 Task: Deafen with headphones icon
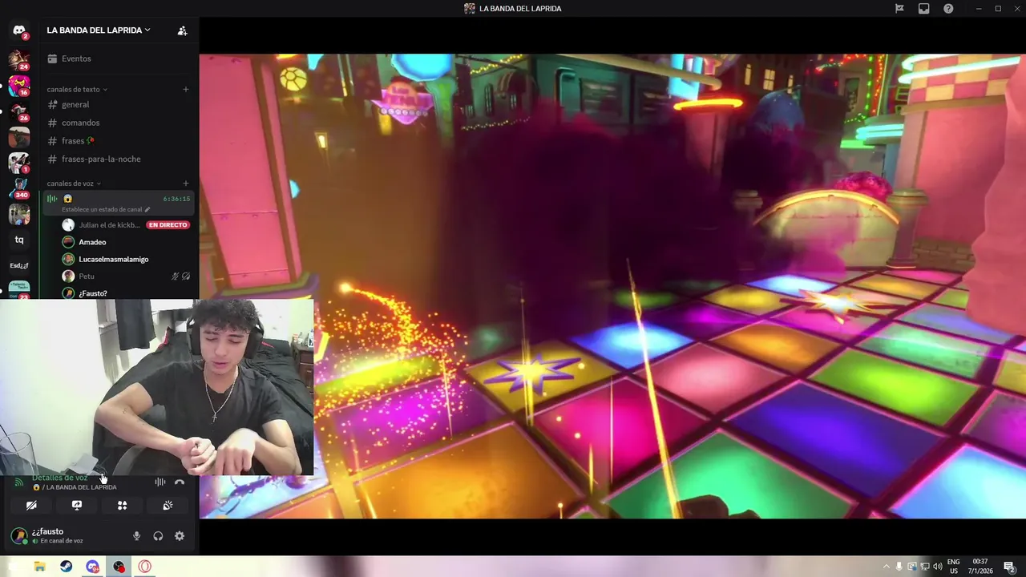(158, 536)
